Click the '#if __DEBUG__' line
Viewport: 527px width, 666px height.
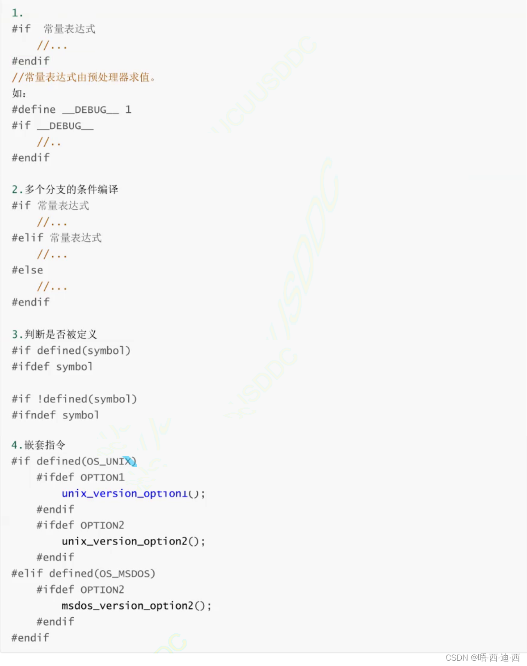click(53, 126)
